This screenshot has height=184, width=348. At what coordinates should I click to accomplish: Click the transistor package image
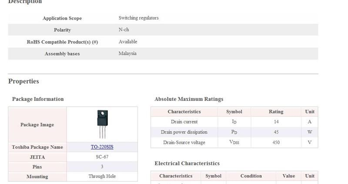[x=102, y=124]
